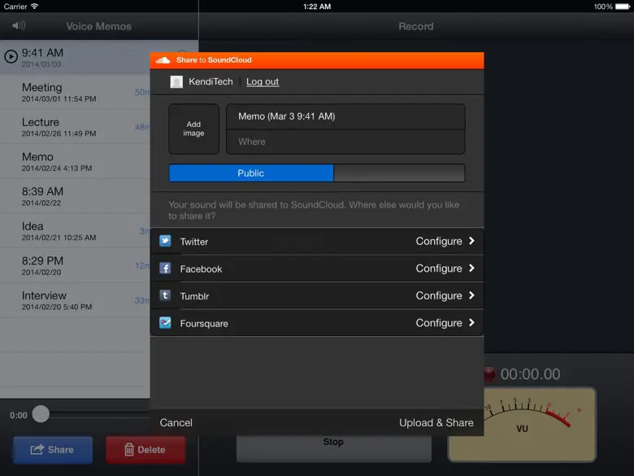Tap the speaker volume icon
The image size is (634, 476).
coord(19,26)
